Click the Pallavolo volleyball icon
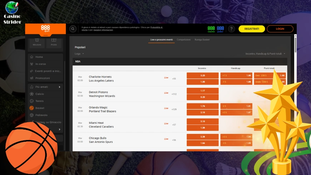Viewport: 311px width, 175px height. click(31, 115)
